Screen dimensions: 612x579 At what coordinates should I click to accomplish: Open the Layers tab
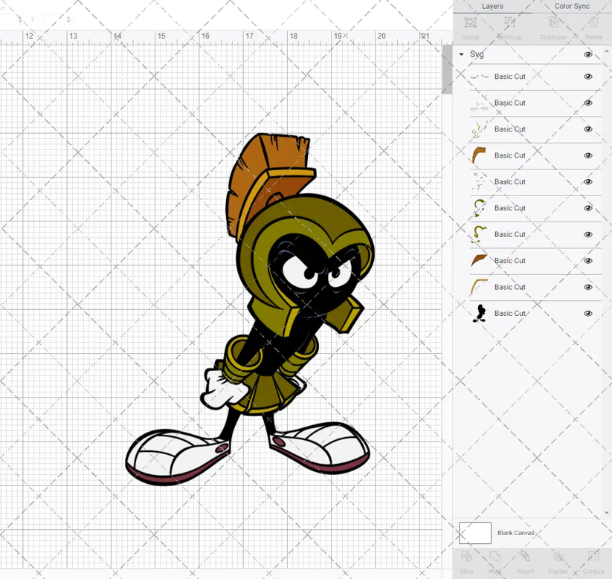coord(492,6)
